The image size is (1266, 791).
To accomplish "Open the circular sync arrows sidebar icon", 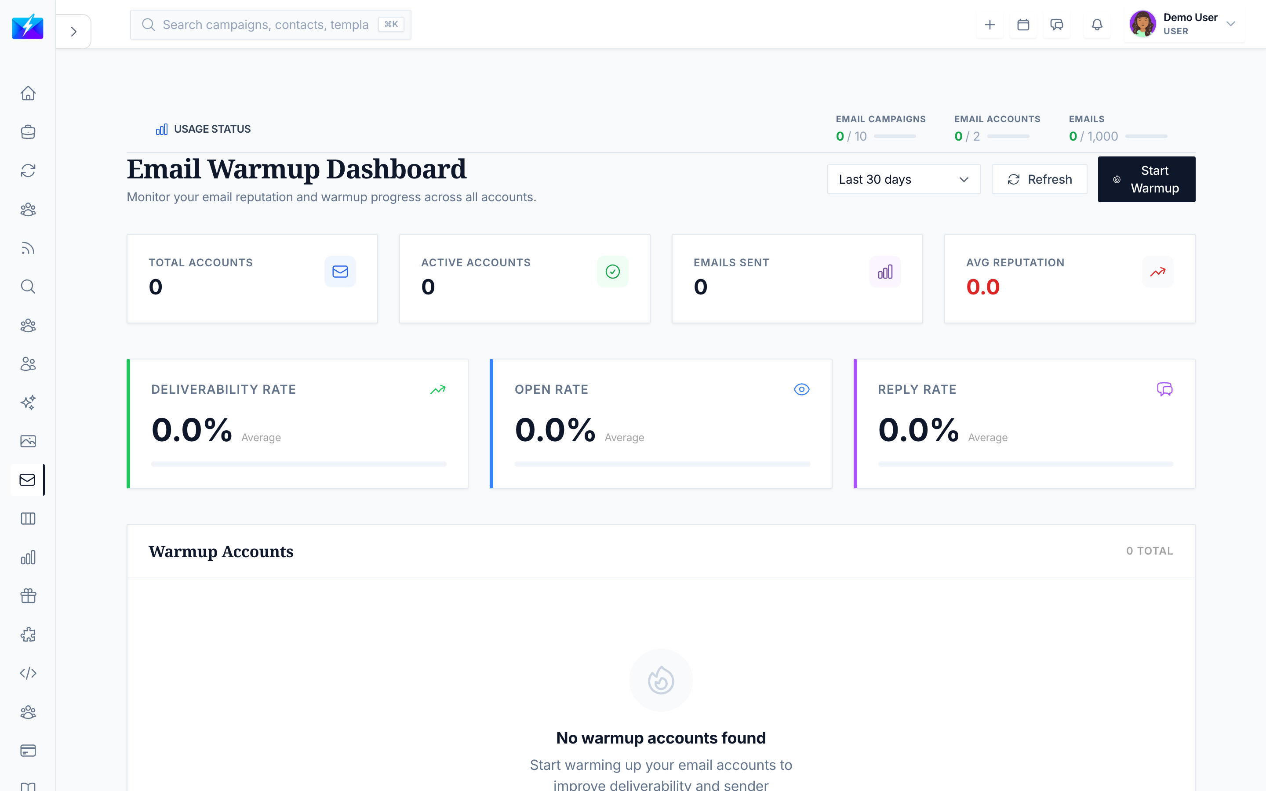I will coord(28,171).
